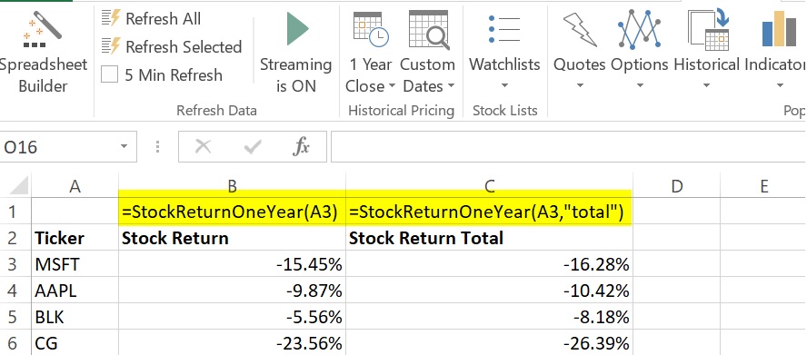Open the Name Box dropdown arrow
This screenshot has width=807, height=355.
point(124,147)
